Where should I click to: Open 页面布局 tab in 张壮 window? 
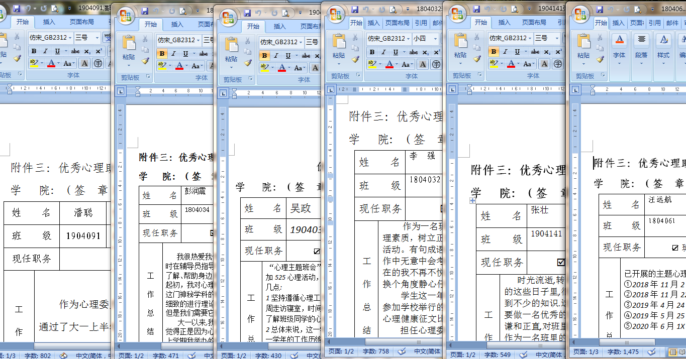click(534, 22)
